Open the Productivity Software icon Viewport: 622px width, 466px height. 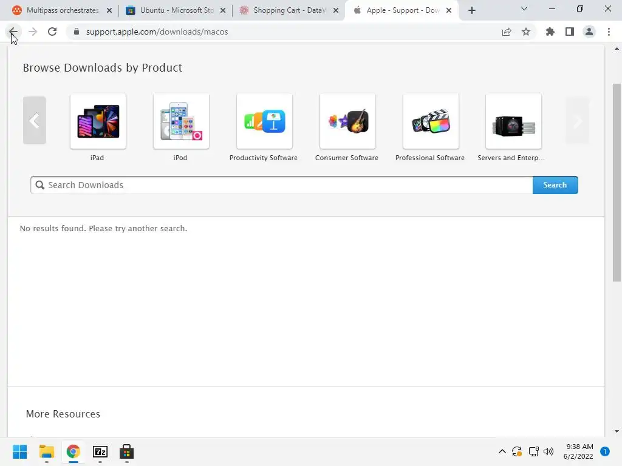tap(265, 121)
